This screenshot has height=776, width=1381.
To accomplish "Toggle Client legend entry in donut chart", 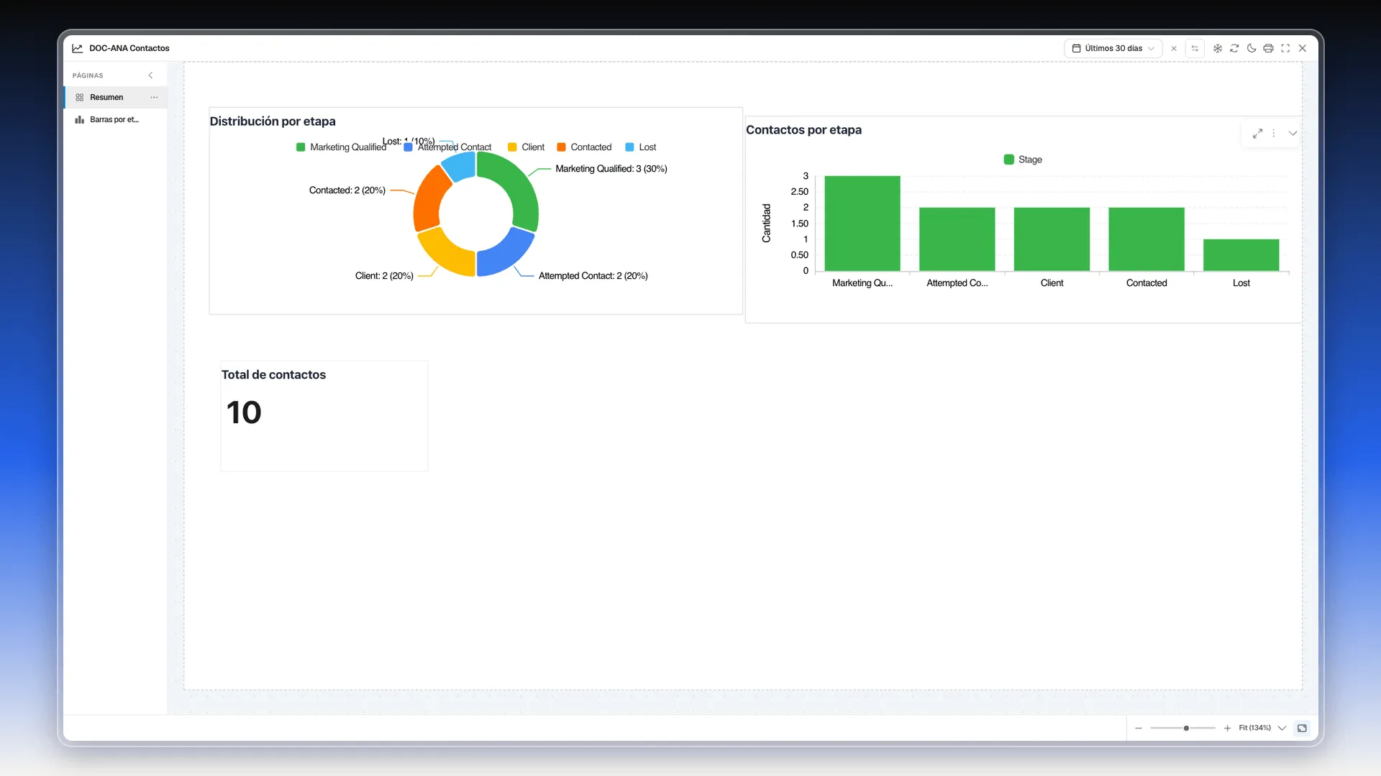I will pos(526,147).
